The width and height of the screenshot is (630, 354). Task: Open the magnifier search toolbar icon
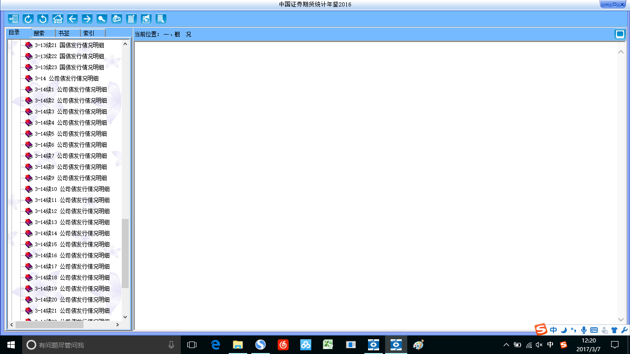pos(101,19)
